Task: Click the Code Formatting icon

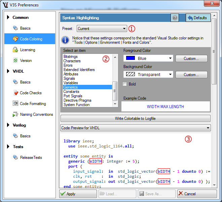Action: (x=15, y=103)
